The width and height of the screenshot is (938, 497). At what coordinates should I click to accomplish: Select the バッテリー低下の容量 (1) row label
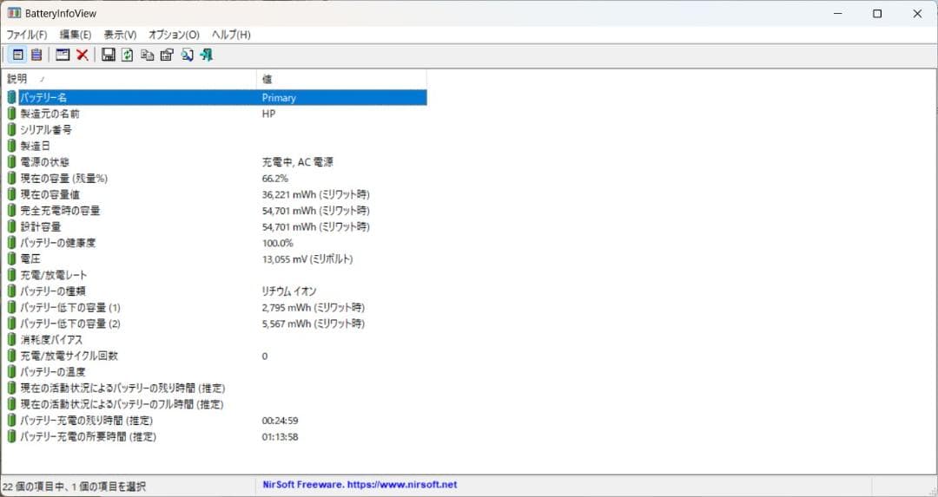pos(70,307)
